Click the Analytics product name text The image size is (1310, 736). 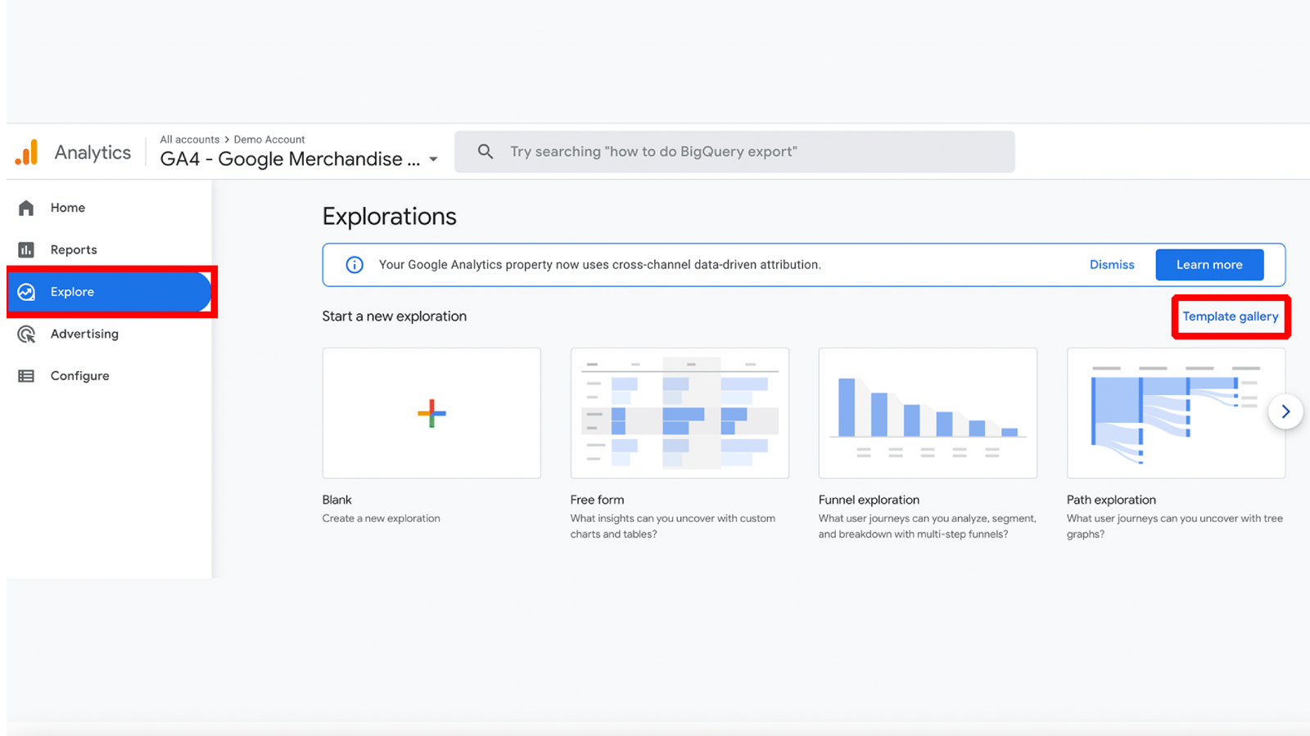93,153
